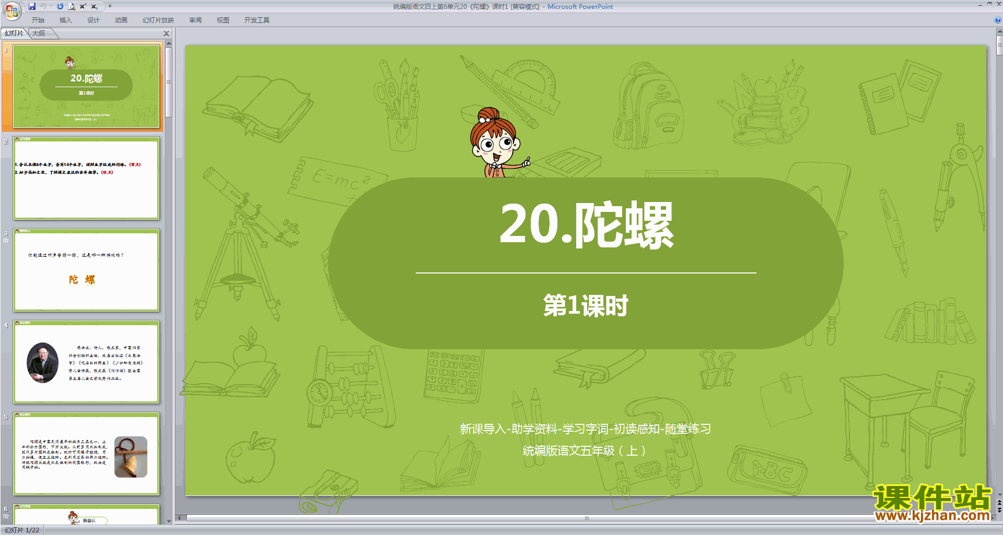Switch to the 幻灯片 pane tab
1003x535 pixels.
pyautogui.click(x=14, y=33)
